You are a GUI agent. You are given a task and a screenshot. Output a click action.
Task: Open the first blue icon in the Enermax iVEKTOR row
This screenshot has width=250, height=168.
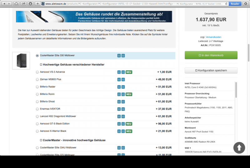119,109
